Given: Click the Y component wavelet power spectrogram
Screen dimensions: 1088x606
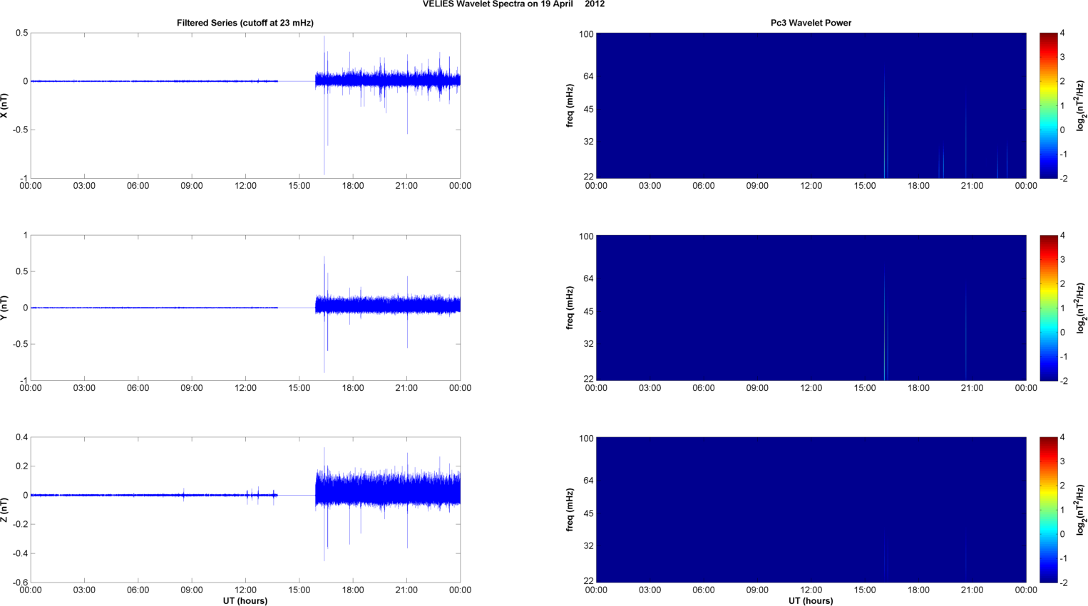Looking at the screenshot, I should tap(811, 308).
